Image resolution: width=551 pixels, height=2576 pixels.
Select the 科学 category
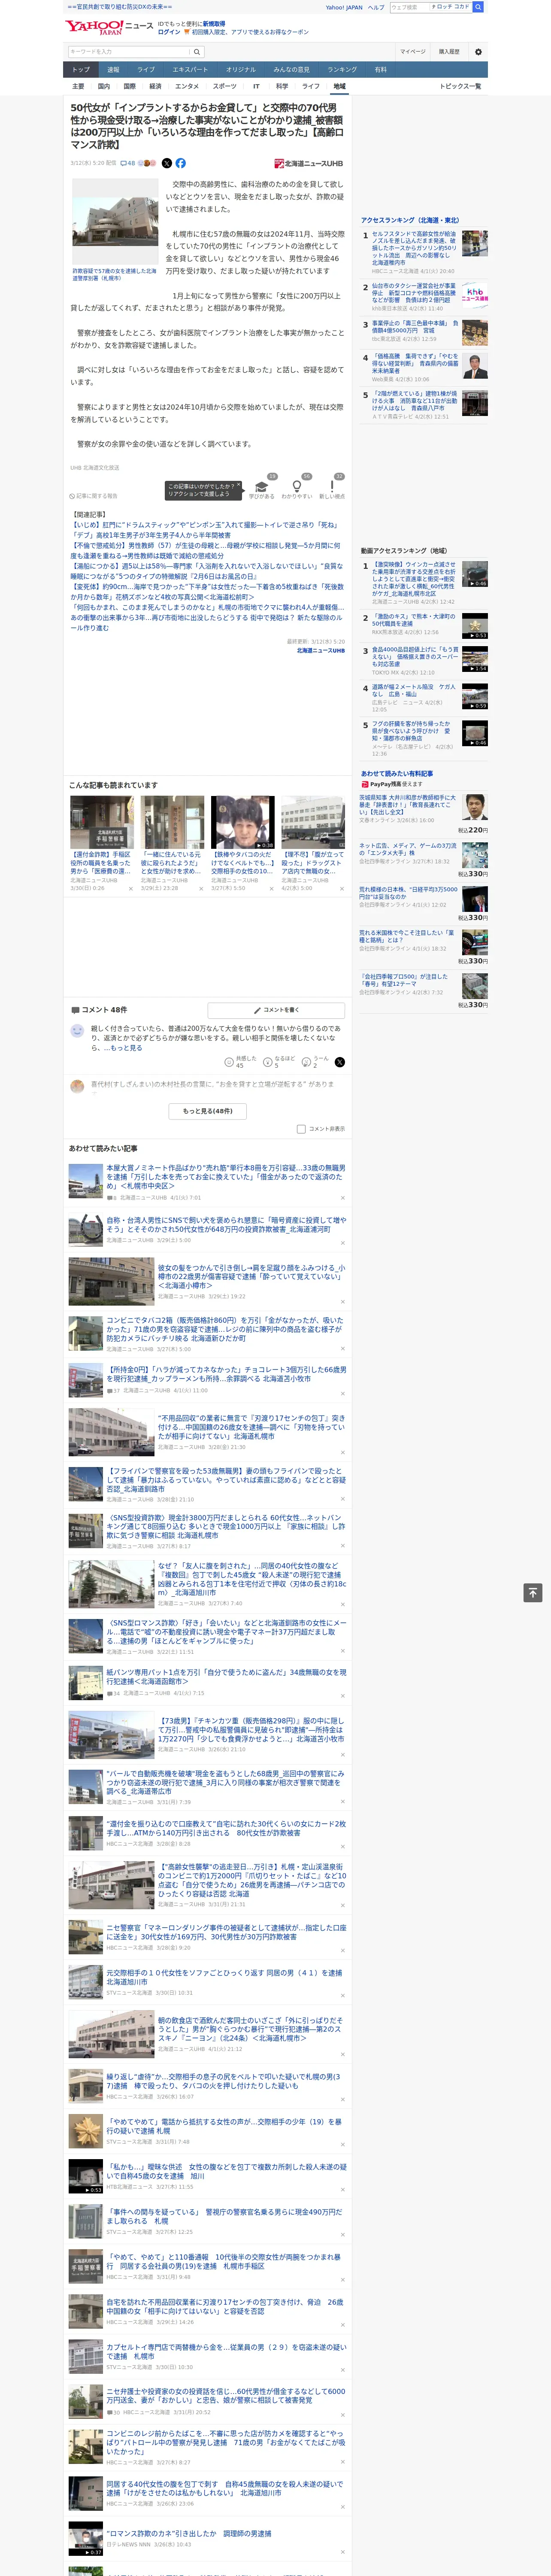[282, 86]
